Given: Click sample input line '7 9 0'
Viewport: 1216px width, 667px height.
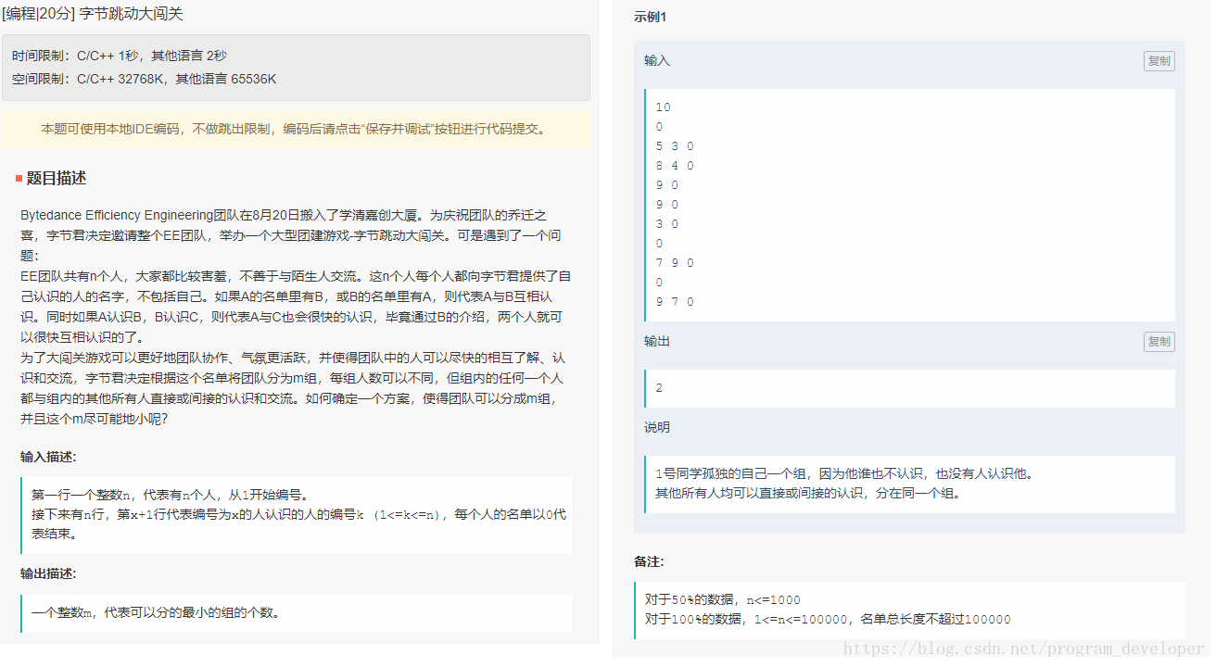Looking at the screenshot, I should click(675, 263).
